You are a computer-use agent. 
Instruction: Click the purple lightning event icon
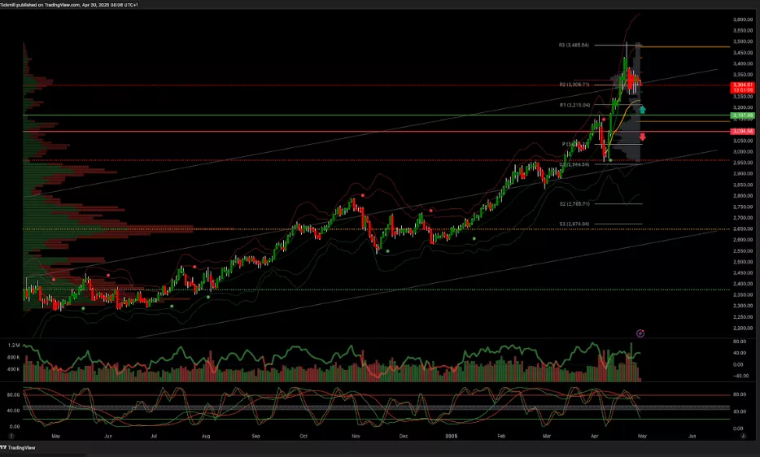(x=640, y=333)
